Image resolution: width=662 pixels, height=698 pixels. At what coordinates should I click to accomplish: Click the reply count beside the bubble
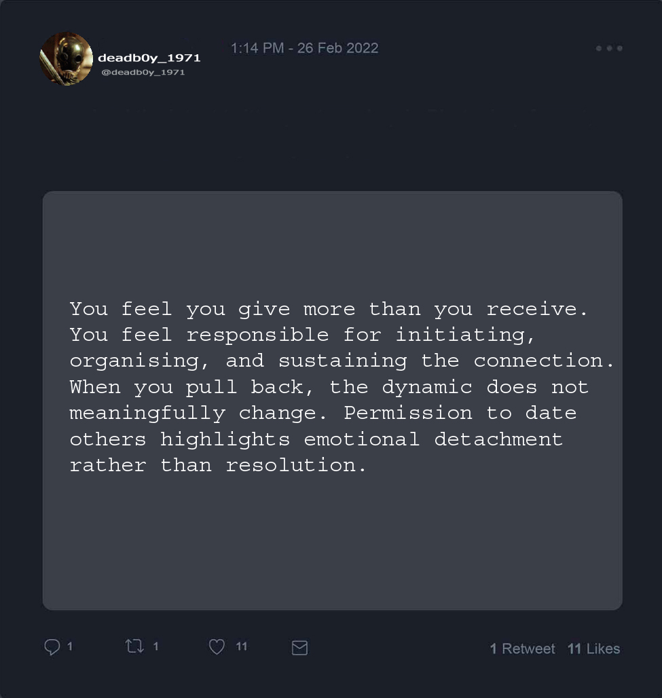(x=70, y=646)
